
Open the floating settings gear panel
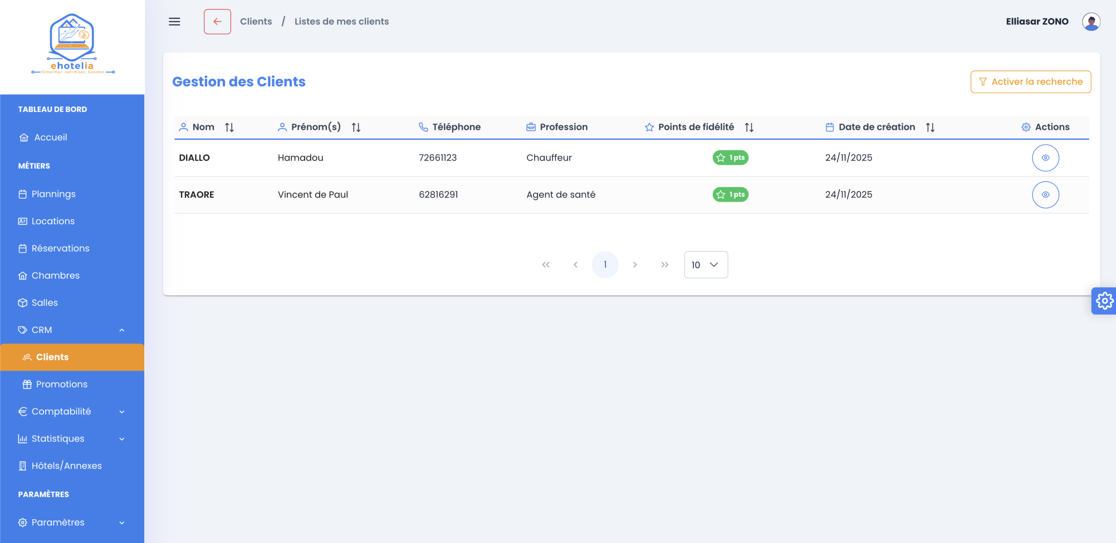(x=1104, y=301)
